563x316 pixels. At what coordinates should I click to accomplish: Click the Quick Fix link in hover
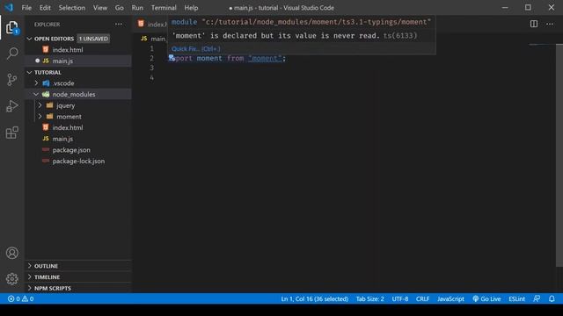tap(196, 49)
